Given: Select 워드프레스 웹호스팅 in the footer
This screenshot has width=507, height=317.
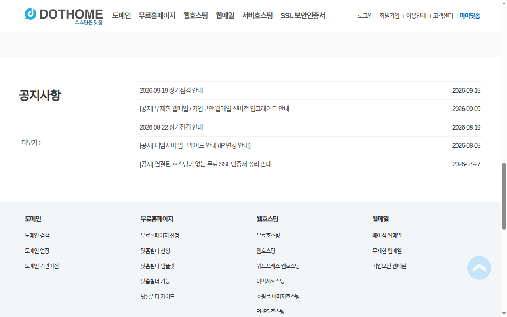Looking at the screenshot, I should pos(278,266).
